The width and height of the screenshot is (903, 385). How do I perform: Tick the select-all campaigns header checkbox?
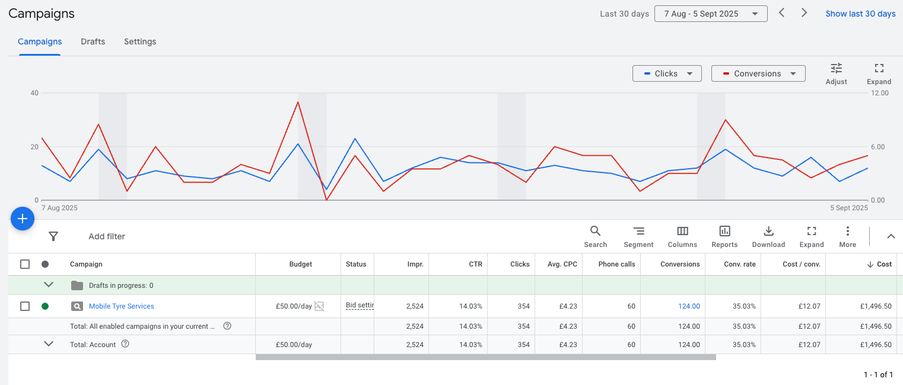pyautogui.click(x=25, y=264)
